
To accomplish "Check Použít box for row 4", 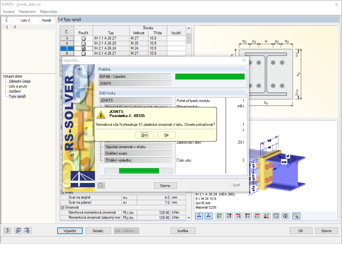I will point(84,44).
